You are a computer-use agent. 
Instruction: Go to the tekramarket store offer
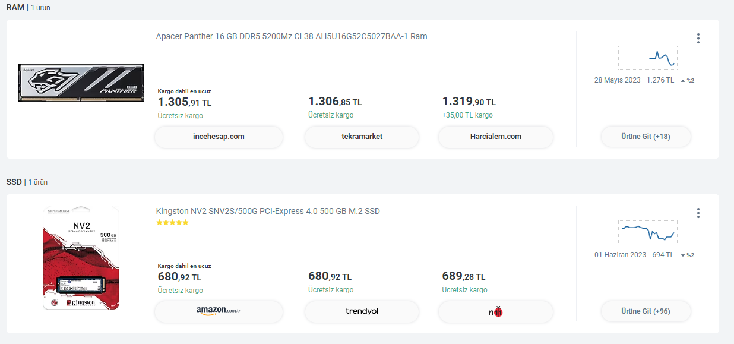point(362,137)
